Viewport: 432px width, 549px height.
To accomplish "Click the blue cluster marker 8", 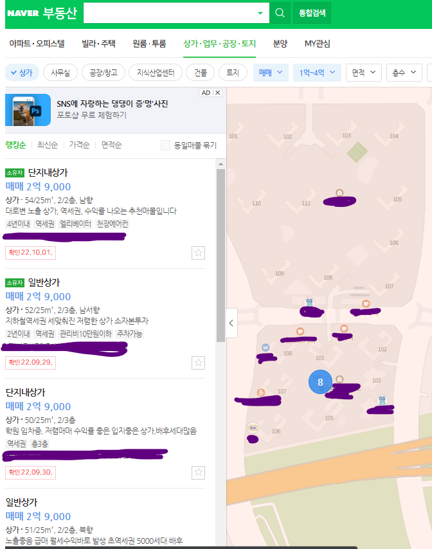I will pos(320,382).
